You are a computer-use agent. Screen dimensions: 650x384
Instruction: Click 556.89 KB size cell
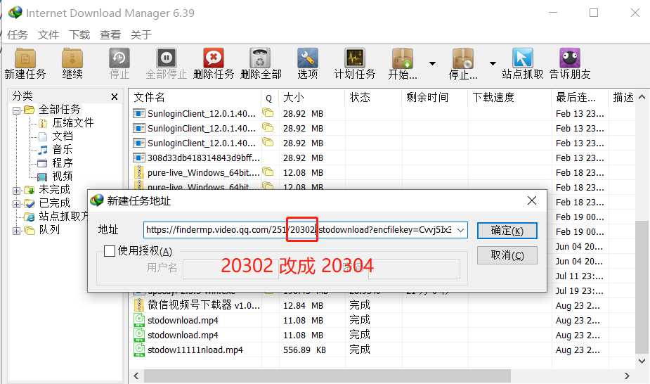tap(304, 350)
